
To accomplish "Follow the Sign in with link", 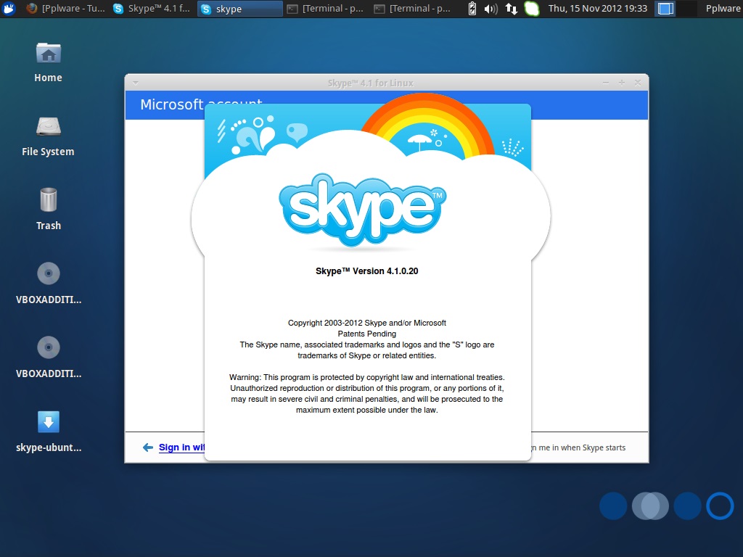I will click(x=181, y=447).
